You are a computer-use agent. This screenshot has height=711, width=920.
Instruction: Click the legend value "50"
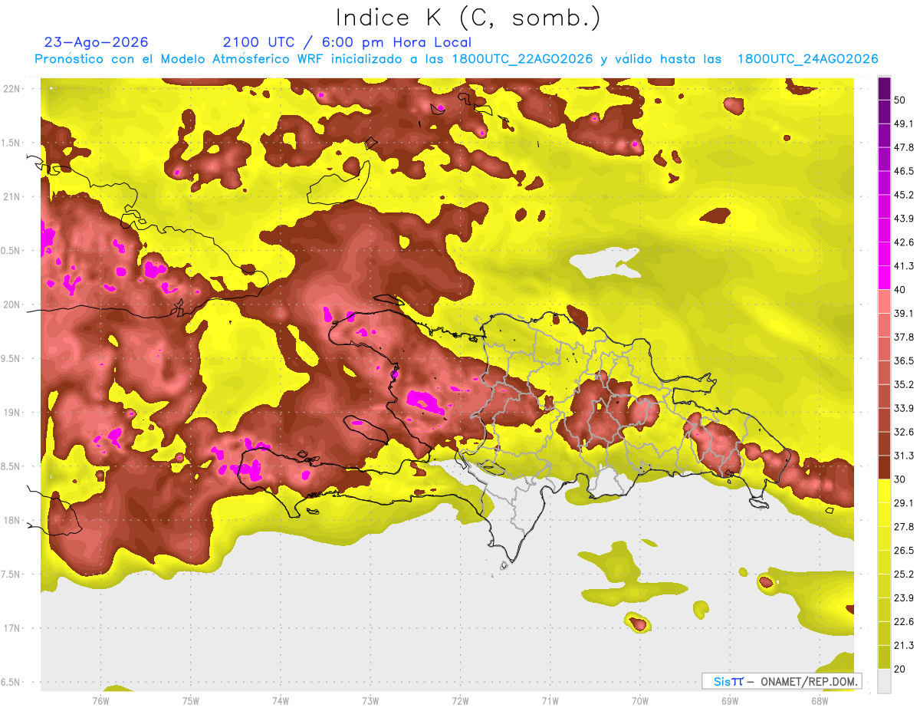pyautogui.click(x=900, y=100)
